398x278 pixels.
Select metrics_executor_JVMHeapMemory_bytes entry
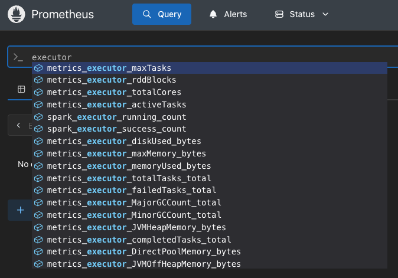(210, 227)
